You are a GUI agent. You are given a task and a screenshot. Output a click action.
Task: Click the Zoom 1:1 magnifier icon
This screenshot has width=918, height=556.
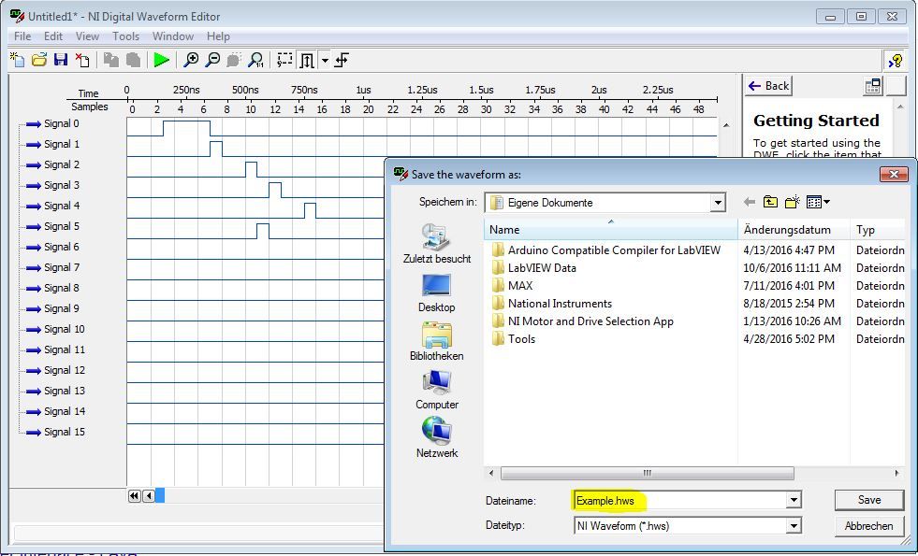tap(255, 60)
